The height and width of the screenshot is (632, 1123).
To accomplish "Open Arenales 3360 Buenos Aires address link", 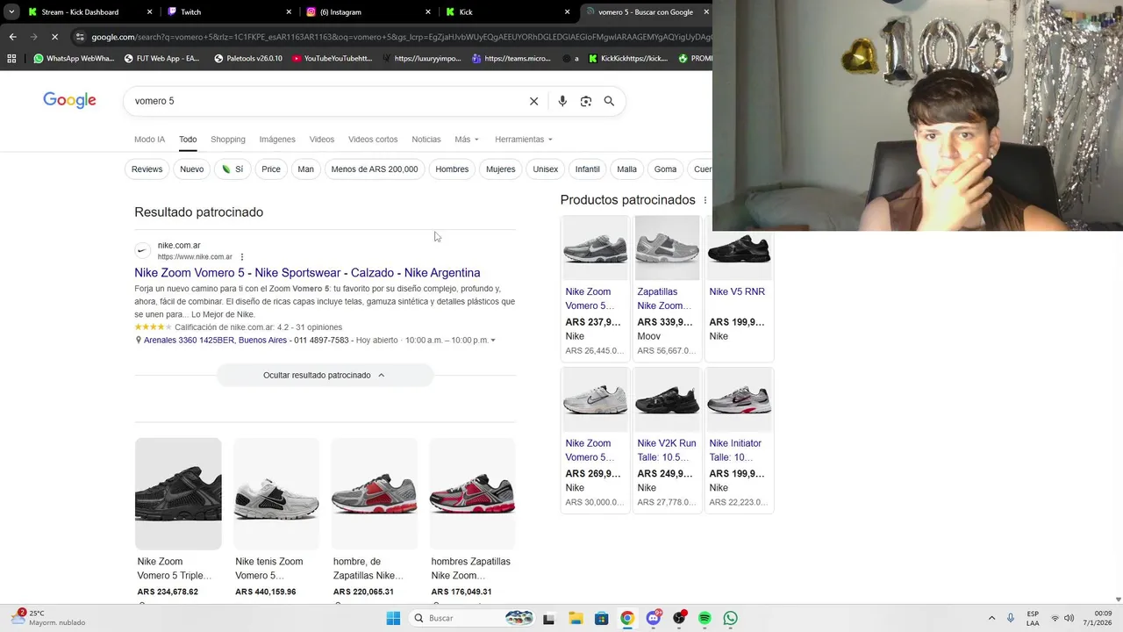I will tap(215, 341).
